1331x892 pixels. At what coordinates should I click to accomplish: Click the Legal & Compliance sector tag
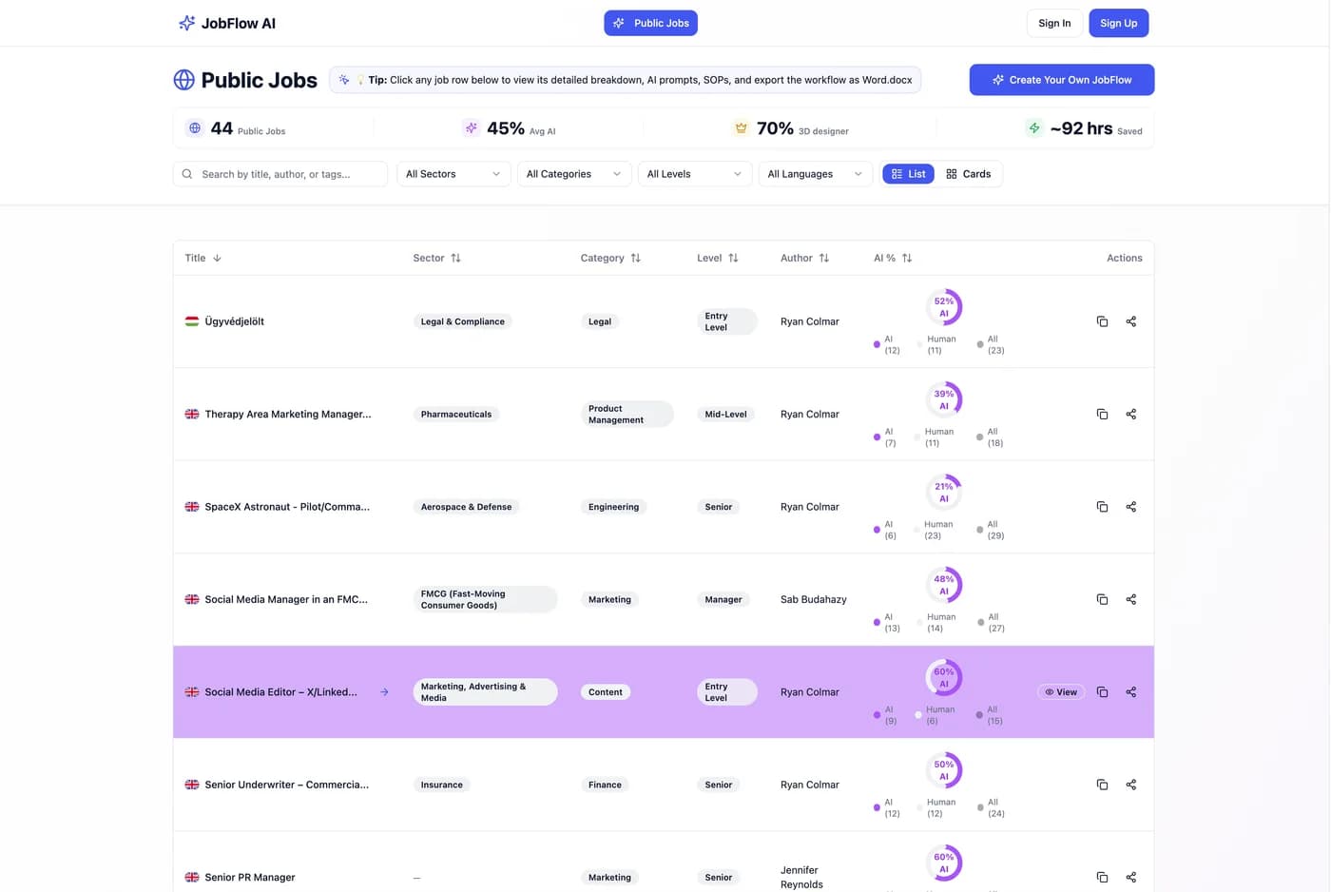click(462, 321)
